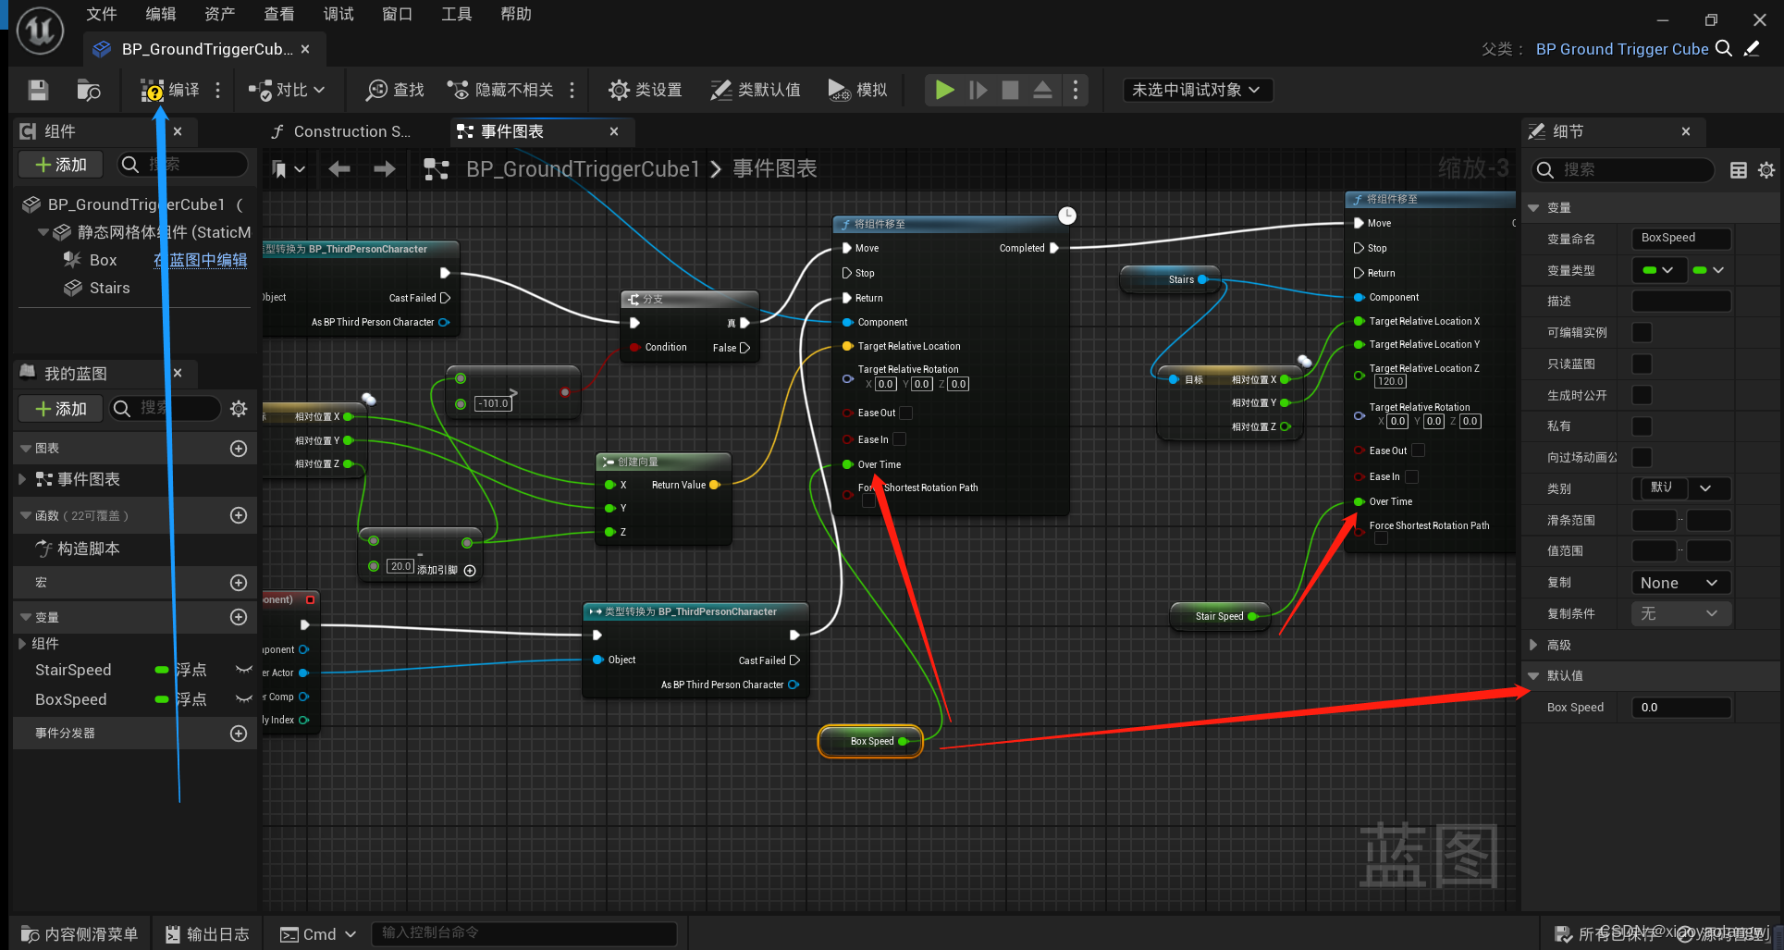Viewport: 1784px width, 950px height.
Task: Click the Box Speed default value field
Action: click(1681, 708)
